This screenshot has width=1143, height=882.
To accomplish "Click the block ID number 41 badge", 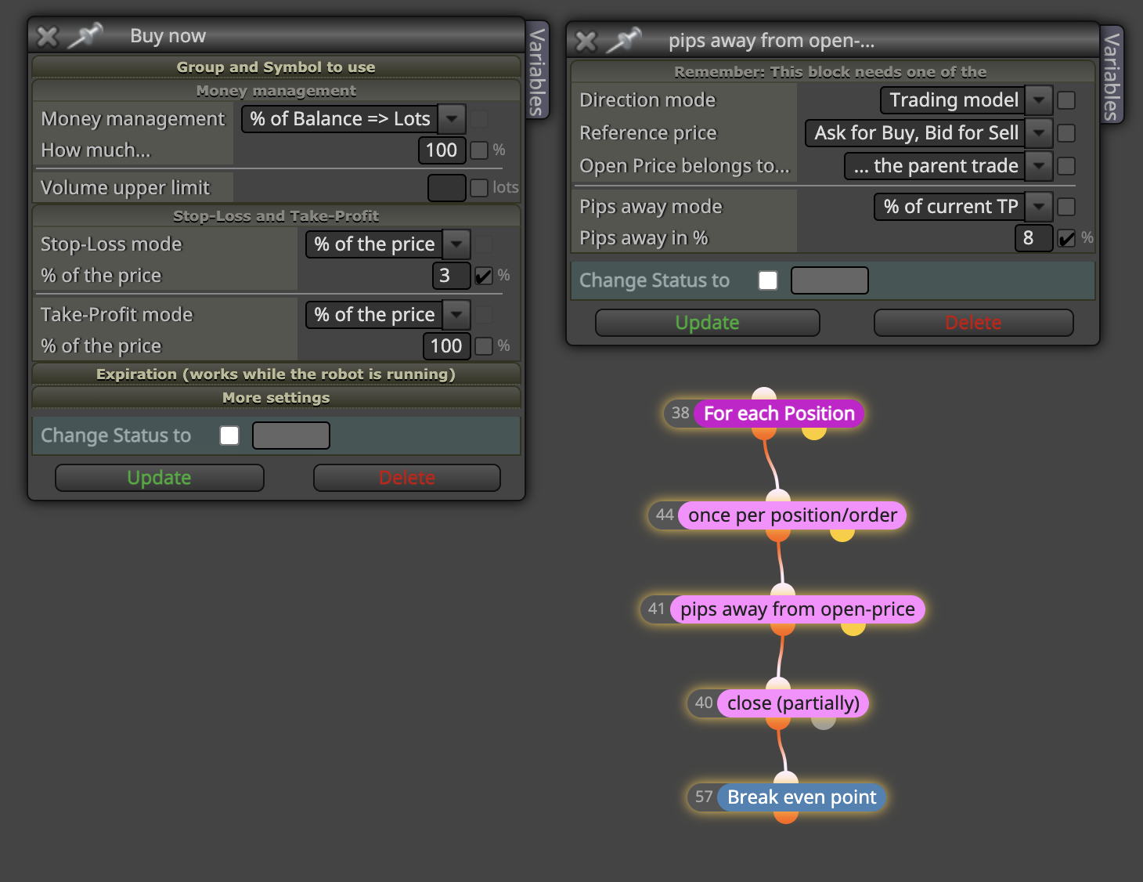I will pyautogui.click(x=656, y=609).
